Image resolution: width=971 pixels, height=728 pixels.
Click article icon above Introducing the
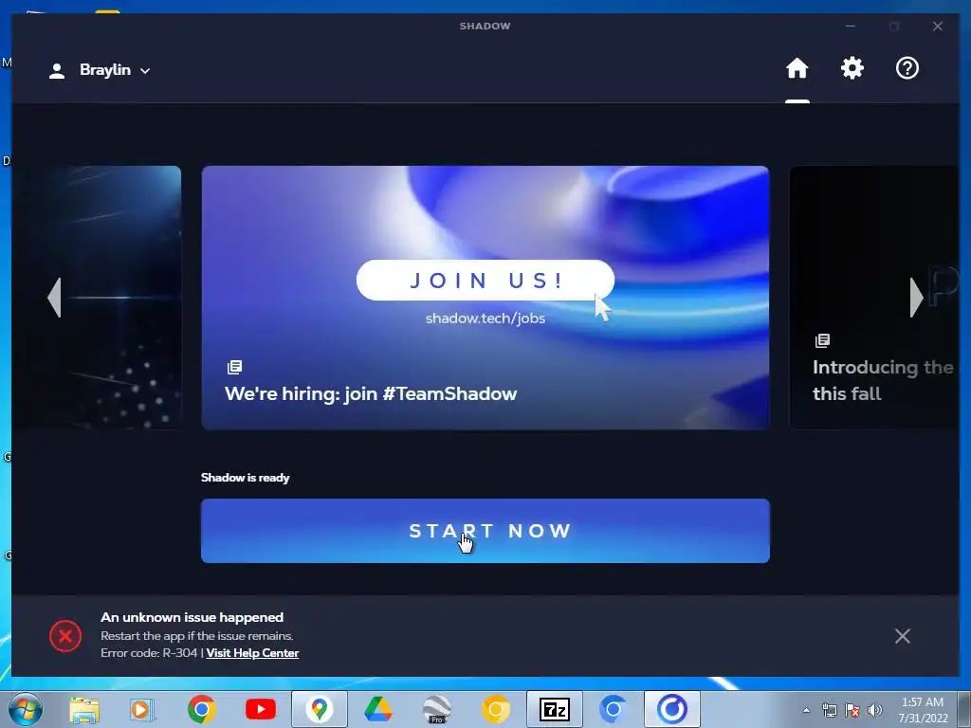[x=822, y=340]
